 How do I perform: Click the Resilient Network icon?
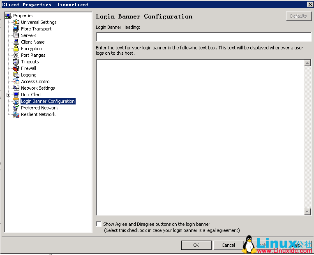[16, 114]
